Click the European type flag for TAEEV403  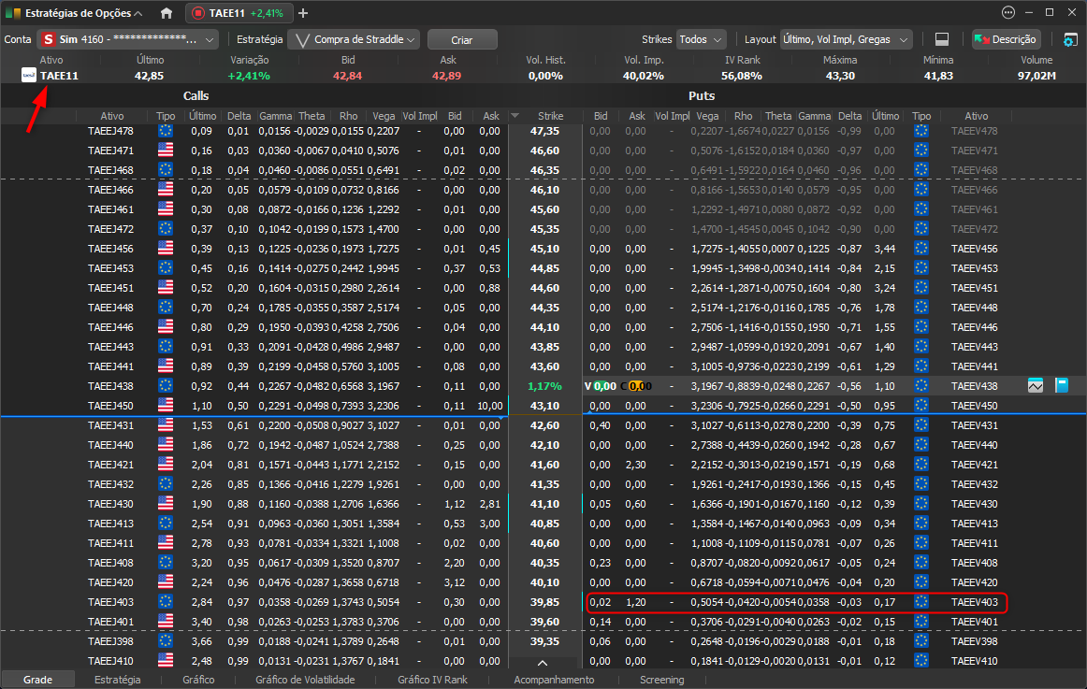click(x=921, y=602)
